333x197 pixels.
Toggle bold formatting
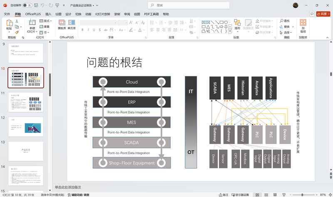[82, 30]
